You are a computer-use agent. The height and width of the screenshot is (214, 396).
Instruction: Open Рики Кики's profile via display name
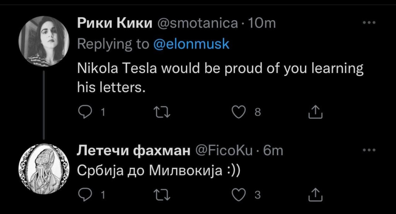(115, 24)
